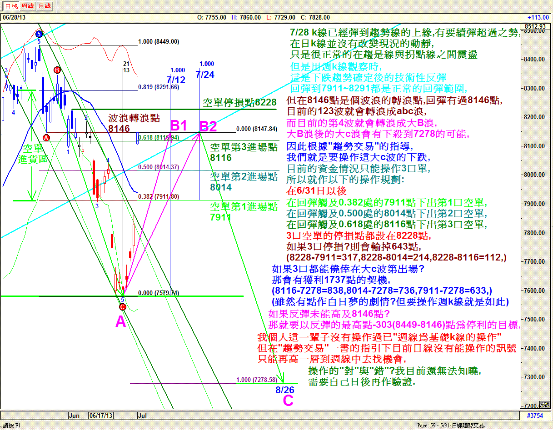Click the 1.000 (8449.00) Fibonacci level label
553x431 pixels.
[x=159, y=41]
